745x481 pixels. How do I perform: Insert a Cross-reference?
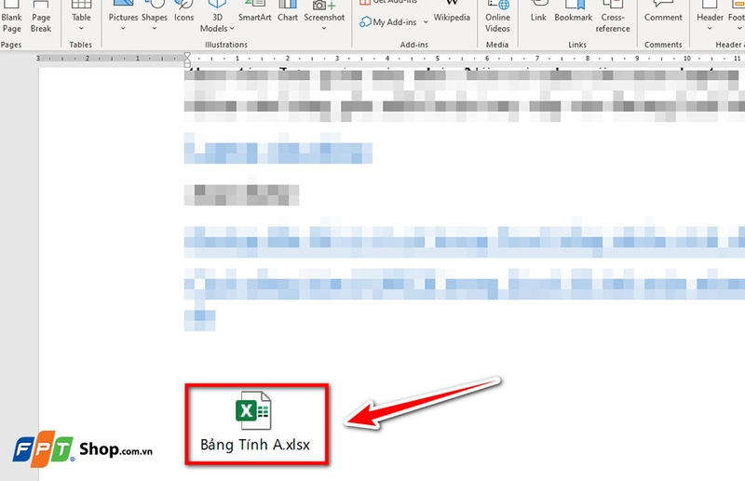[x=613, y=17]
